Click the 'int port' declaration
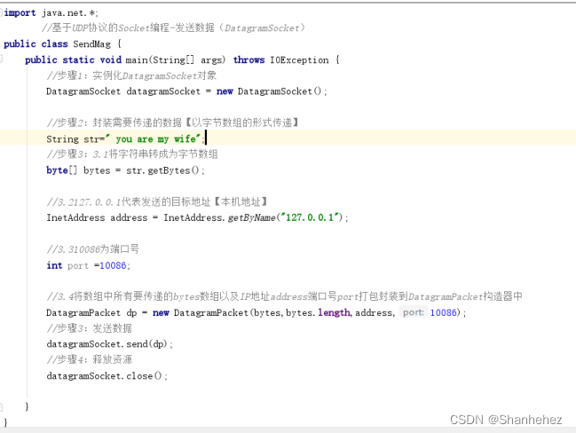This screenshot has width=576, height=433. [67, 265]
